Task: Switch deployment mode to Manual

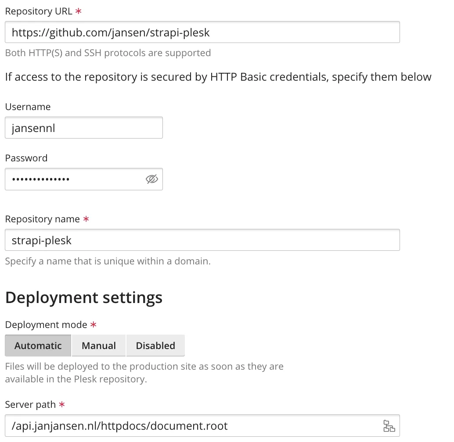Action: 99,346
